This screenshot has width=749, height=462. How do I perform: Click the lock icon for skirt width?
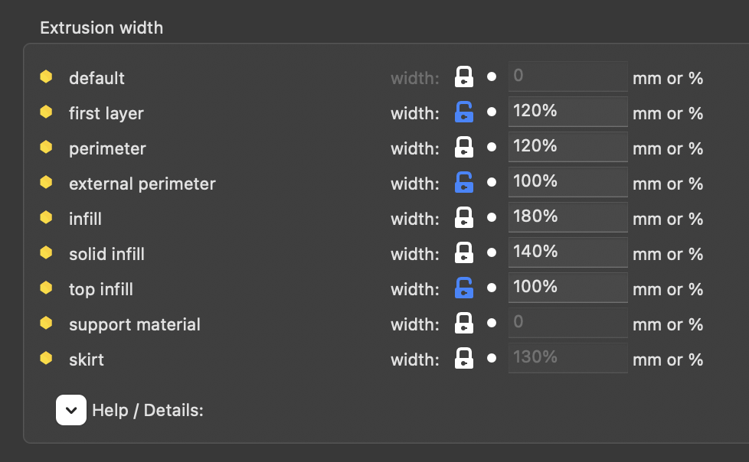464,359
